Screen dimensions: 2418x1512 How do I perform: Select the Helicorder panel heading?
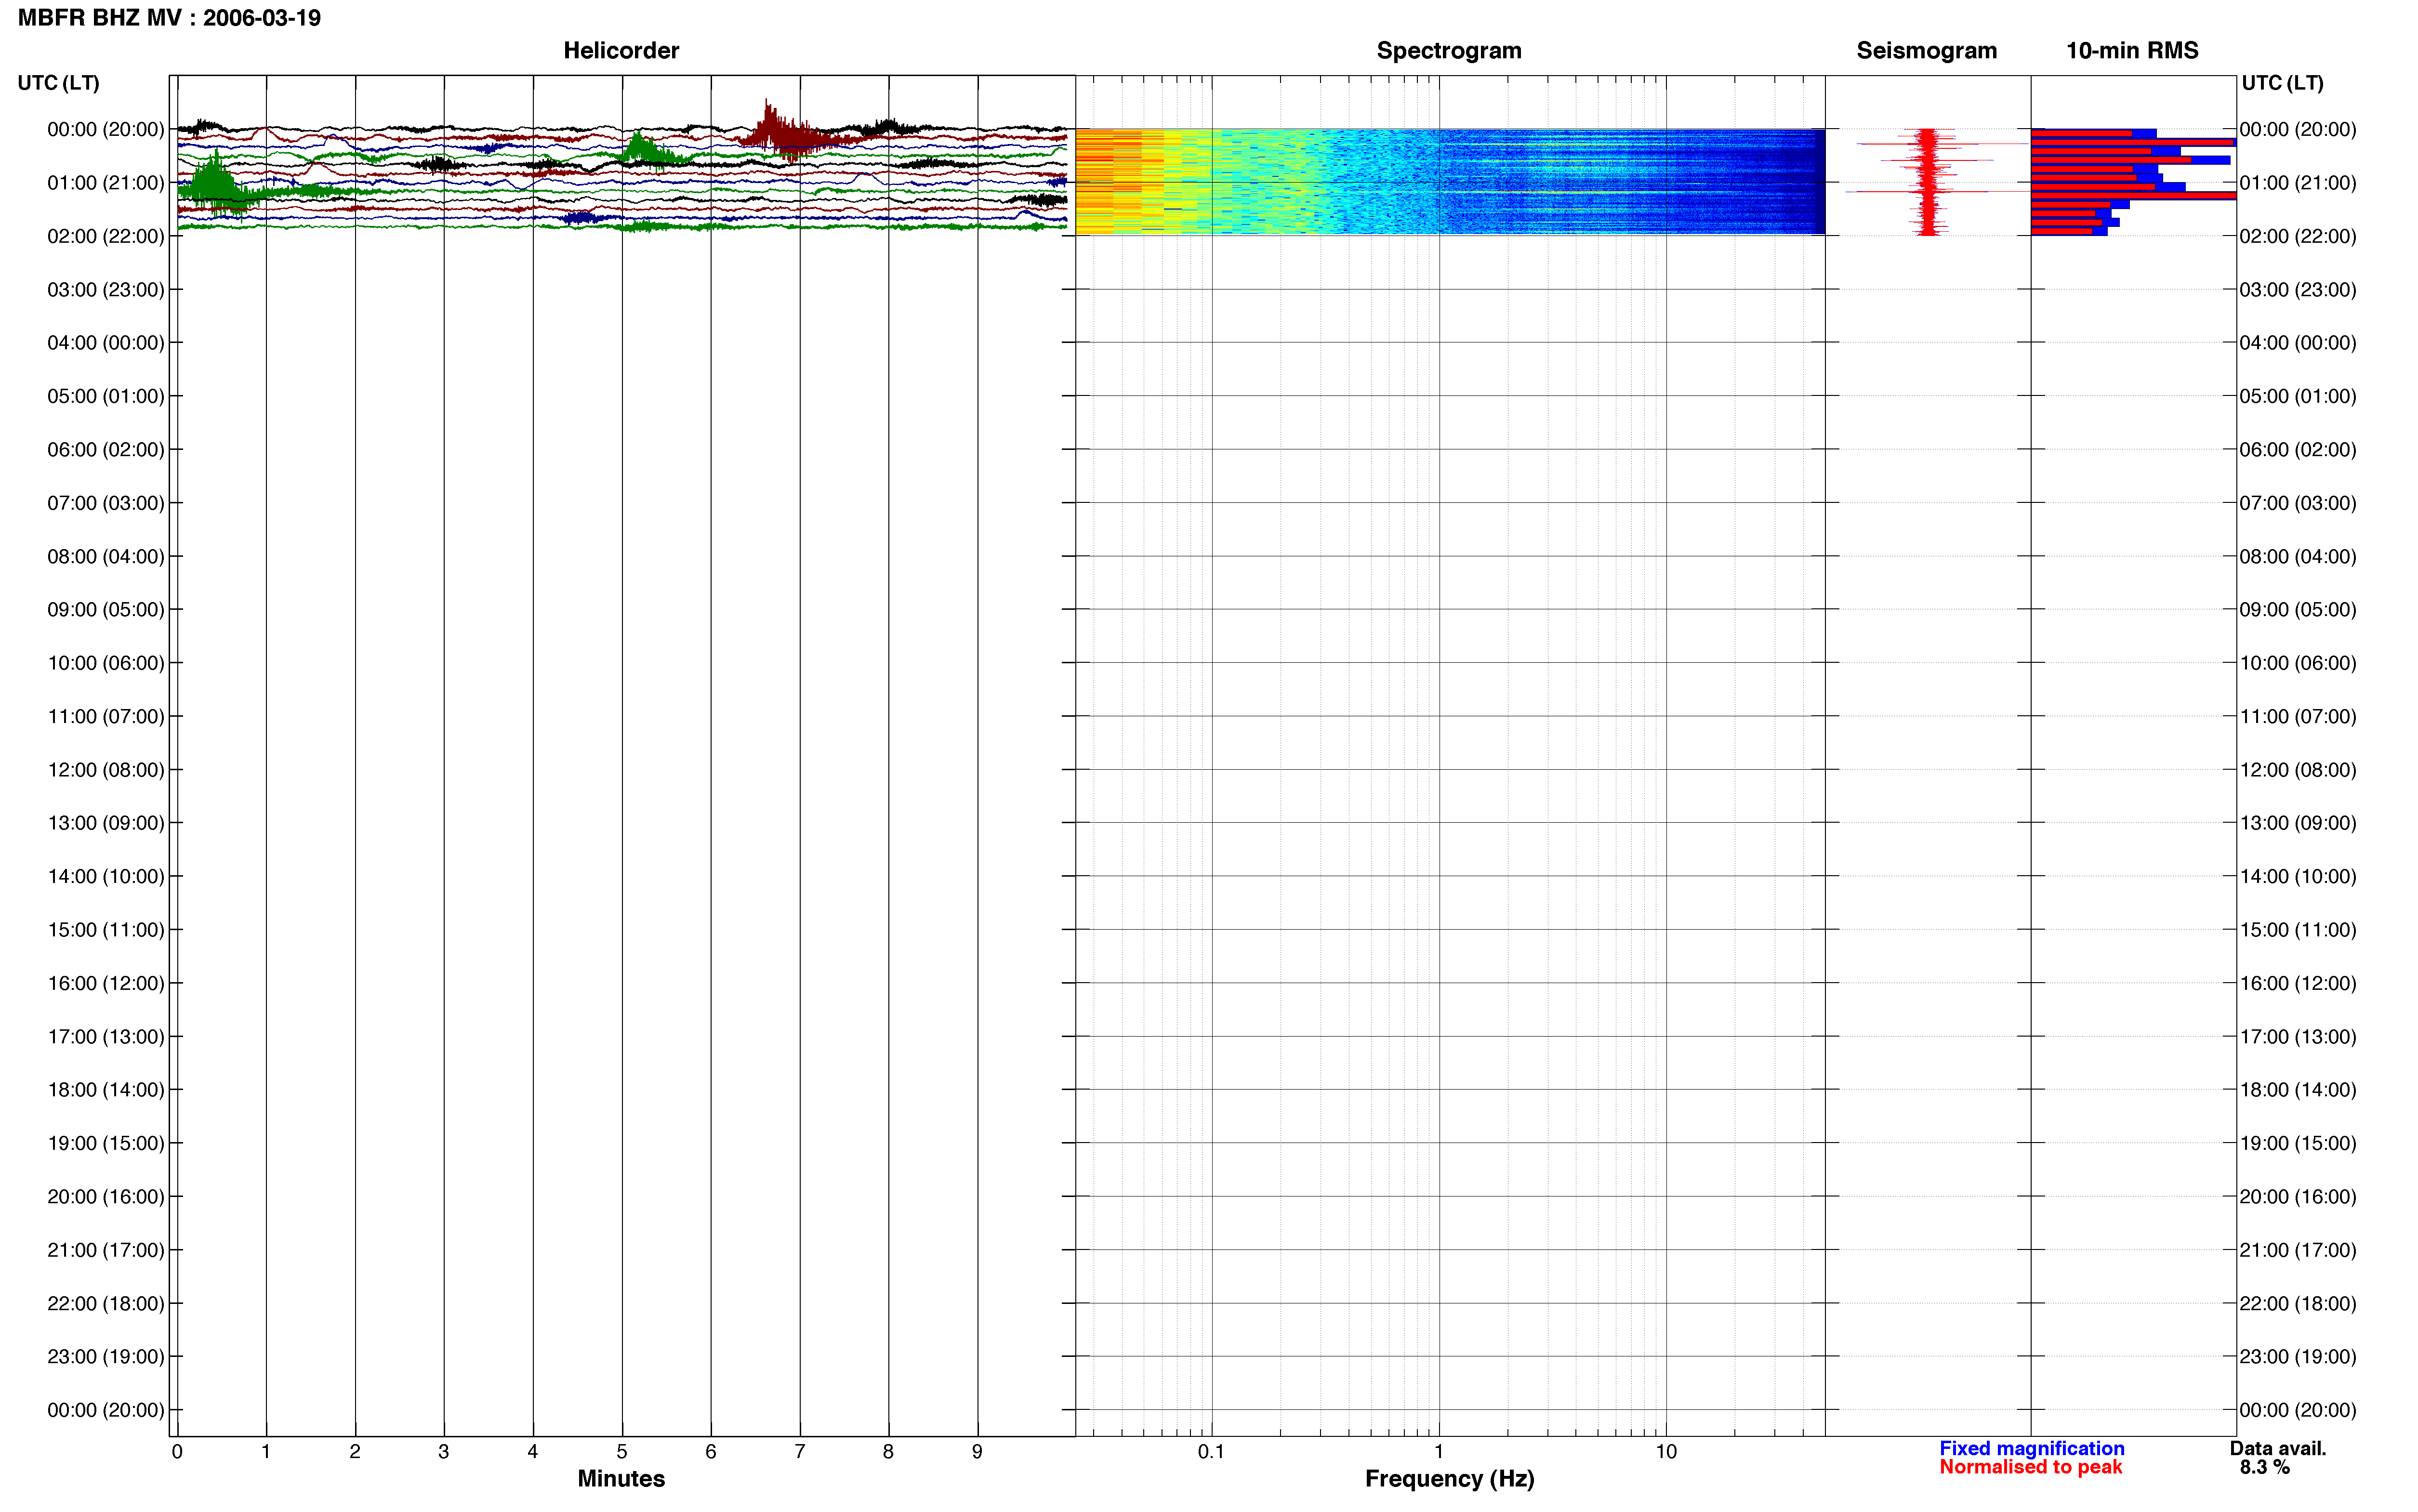coord(621,50)
